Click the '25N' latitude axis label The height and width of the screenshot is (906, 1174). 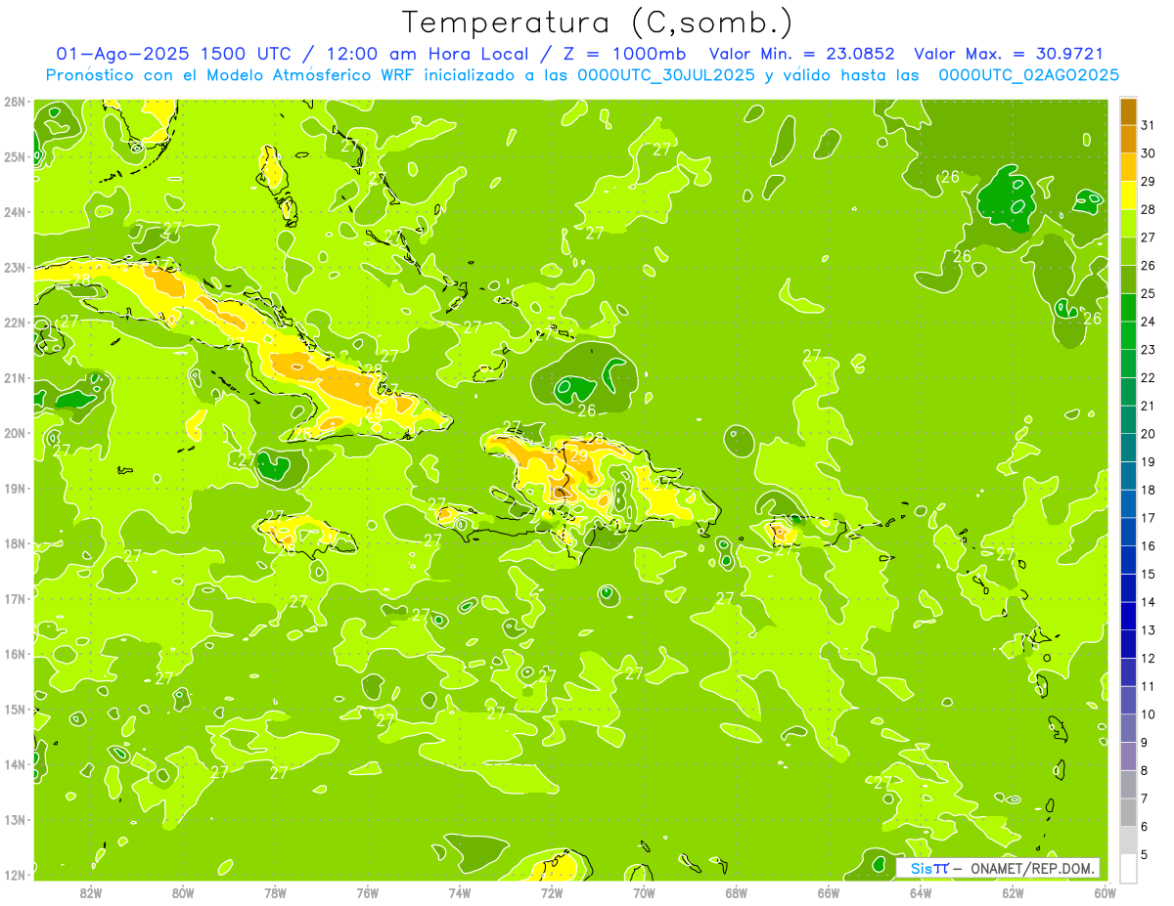point(15,156)
